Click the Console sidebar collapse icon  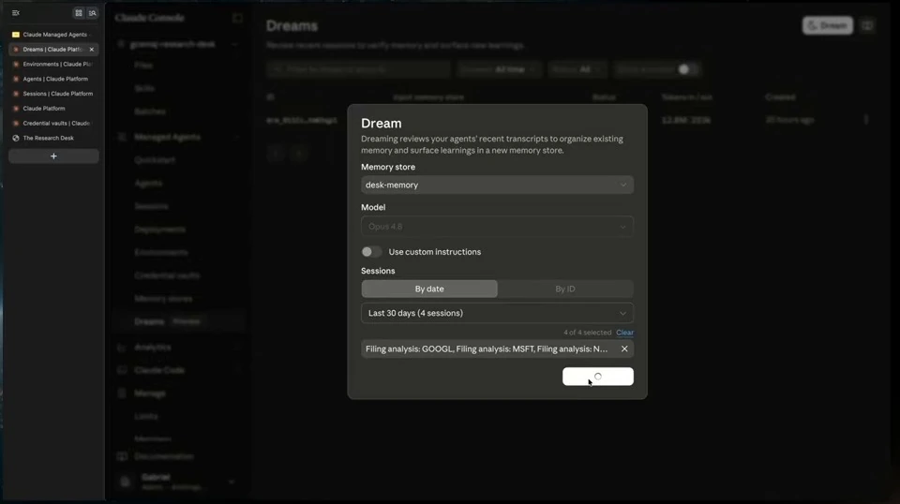[237, 19]
